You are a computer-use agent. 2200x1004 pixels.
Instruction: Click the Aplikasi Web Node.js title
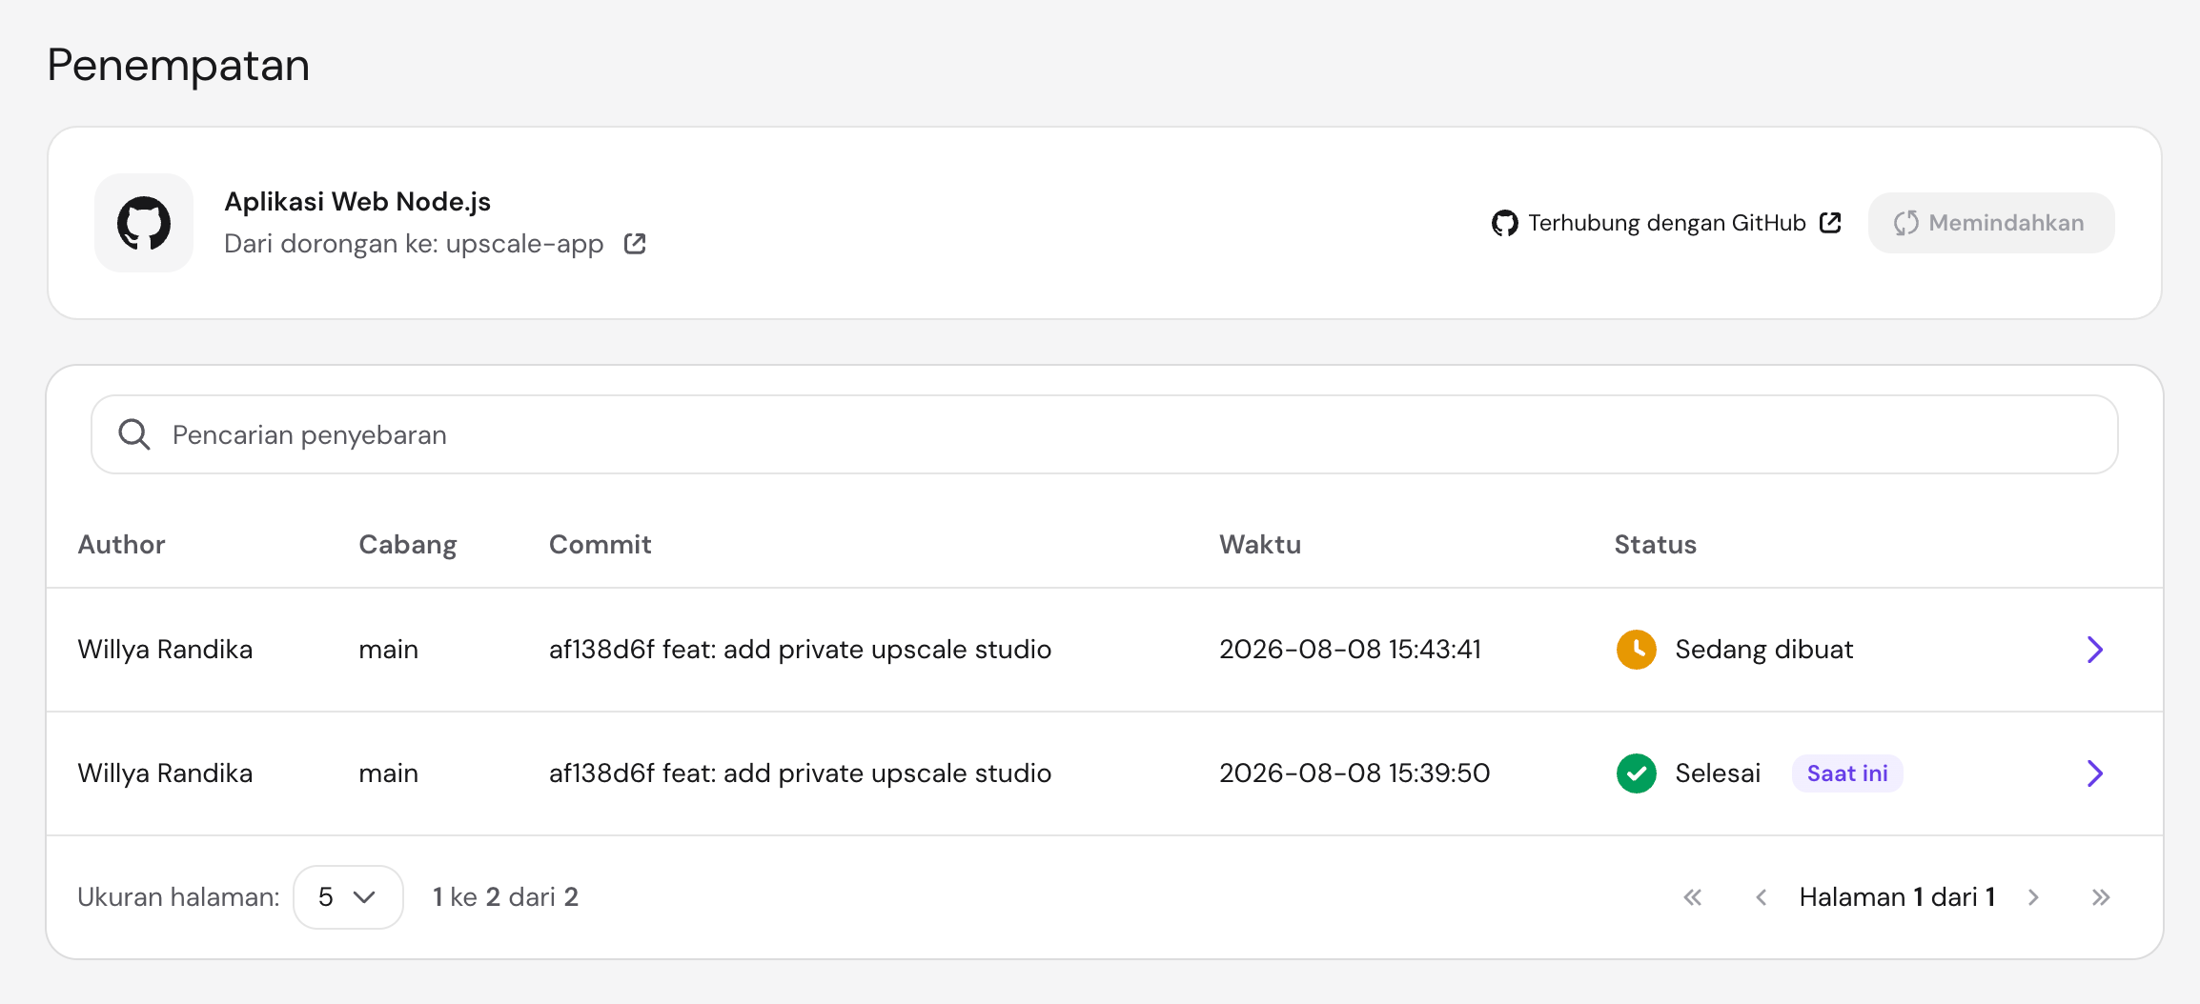(x=357, y=202)
